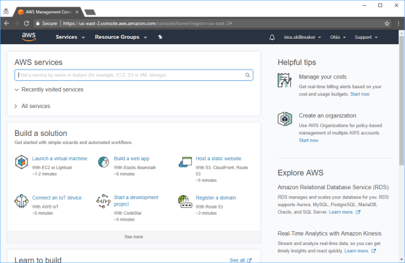Click the browser address bar URL
This screenshot has width=405, height=263.
tap(147, 23)
